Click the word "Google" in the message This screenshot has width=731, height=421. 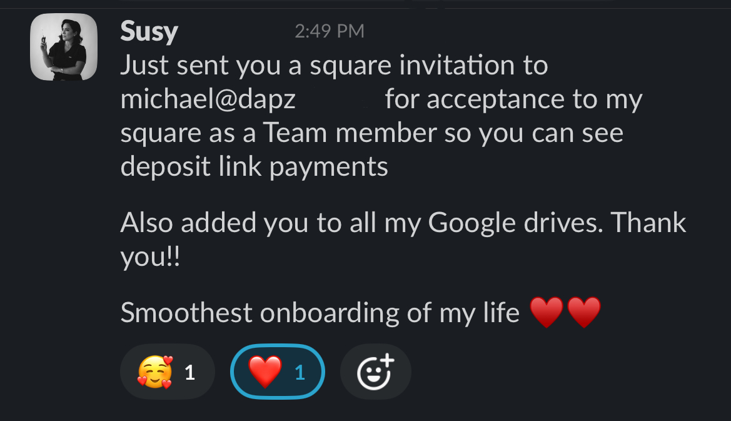[x=471, y=223]
